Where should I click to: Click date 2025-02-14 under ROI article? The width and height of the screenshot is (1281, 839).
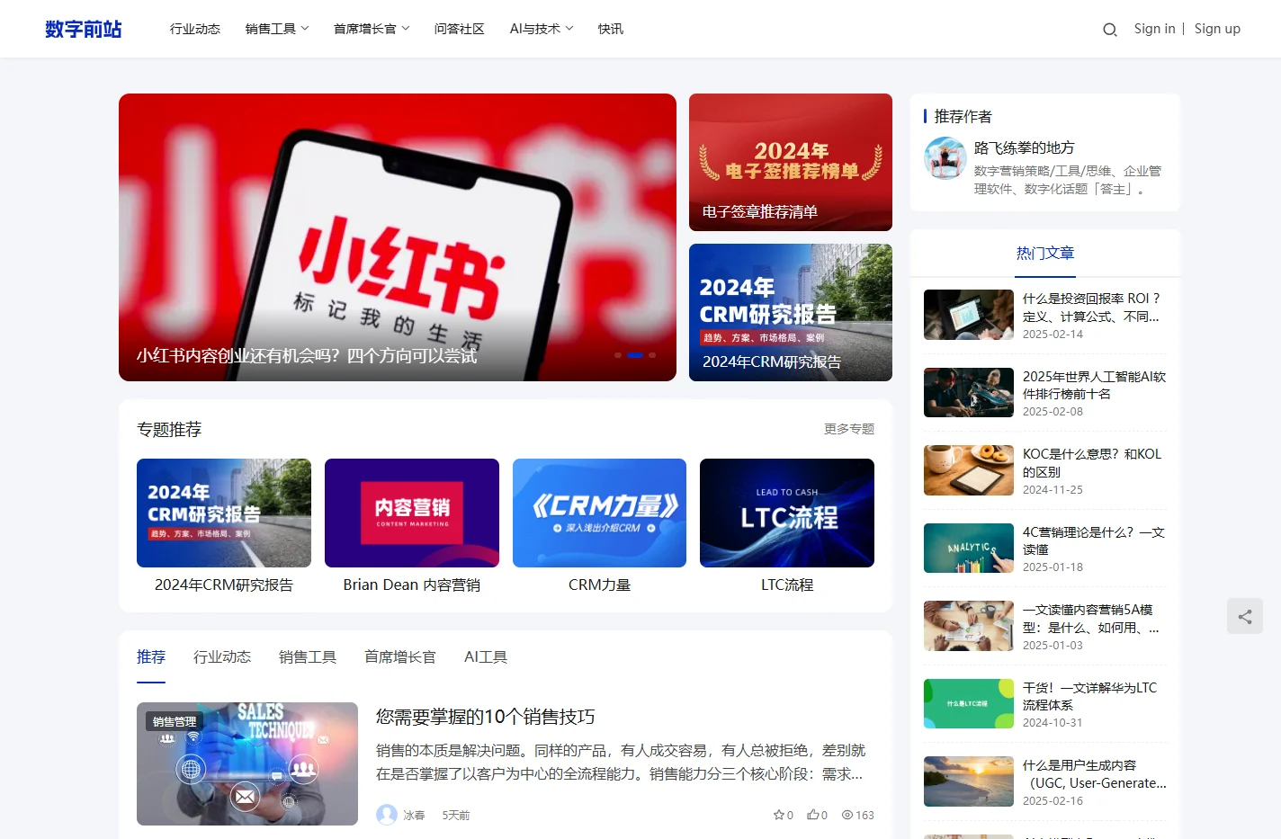coord(1053,334)
